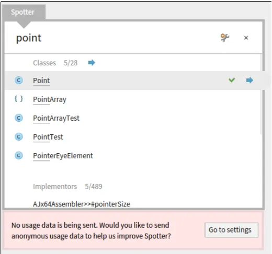Click the Go to settings button
Viewport: 272px width, 254px height.
(231, 230)
